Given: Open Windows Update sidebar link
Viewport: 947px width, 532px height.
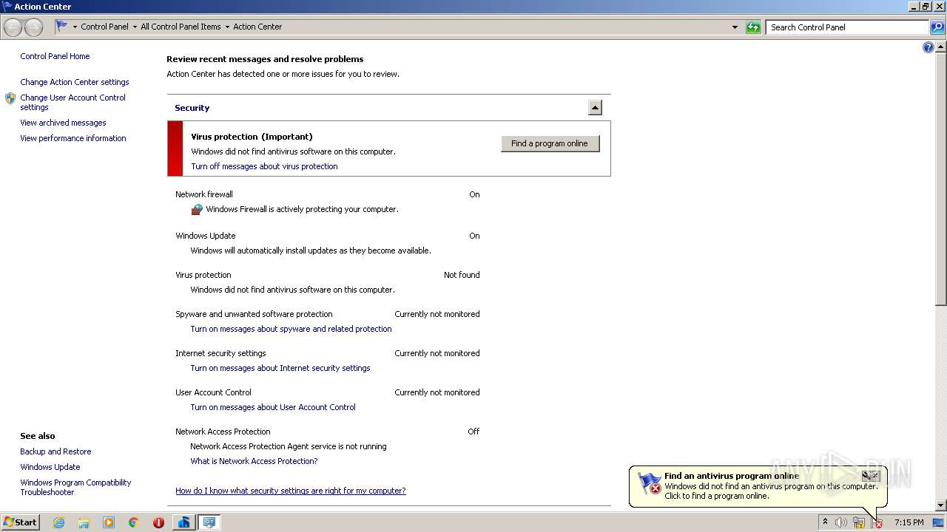Looking at the screenshot, I should click(x=50, y=467).
